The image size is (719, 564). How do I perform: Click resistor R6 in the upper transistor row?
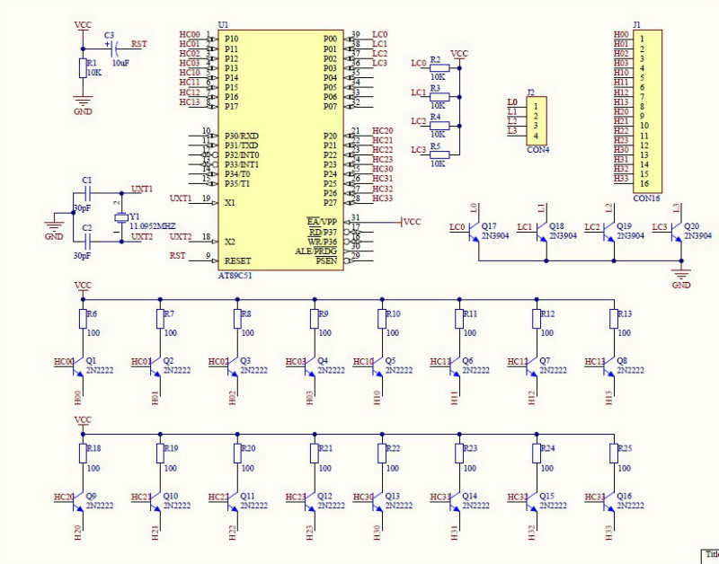click(83, 318)
